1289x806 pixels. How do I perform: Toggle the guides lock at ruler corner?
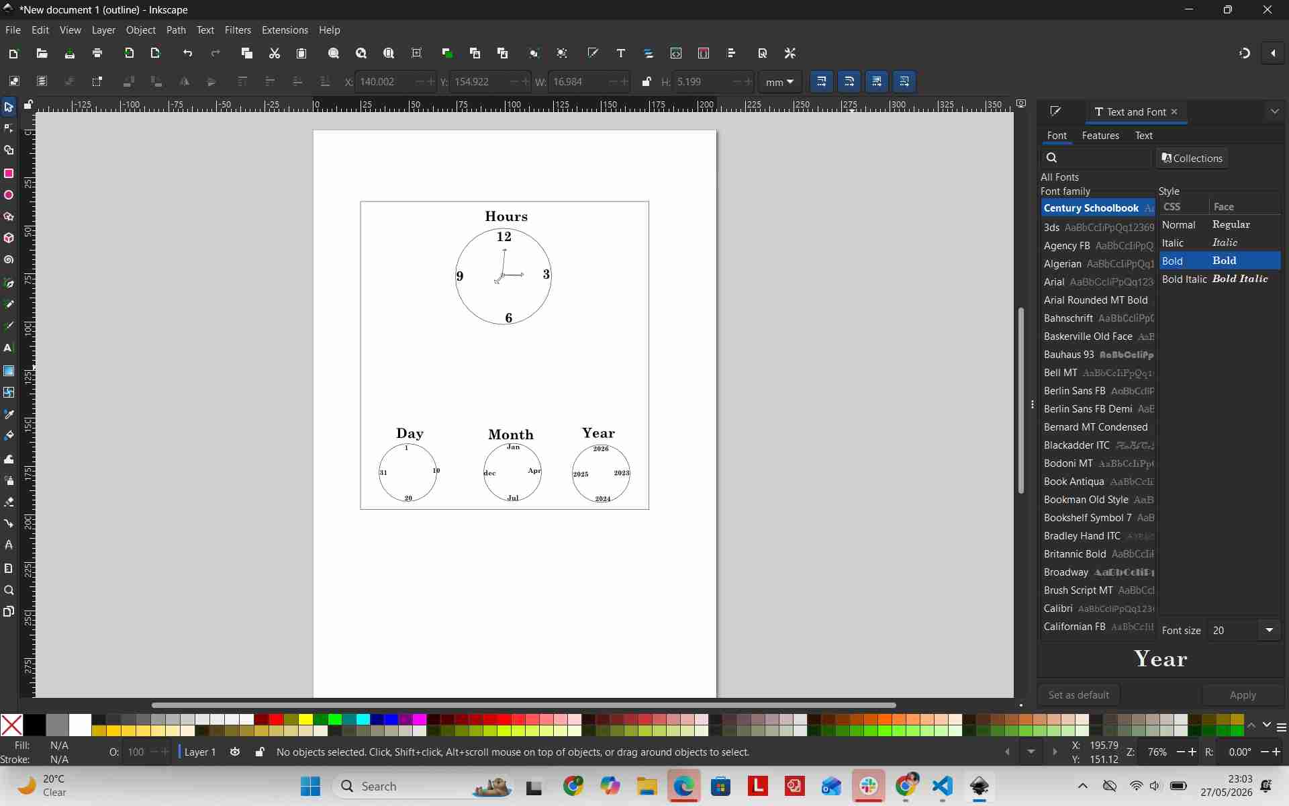[x=28, y=105]
